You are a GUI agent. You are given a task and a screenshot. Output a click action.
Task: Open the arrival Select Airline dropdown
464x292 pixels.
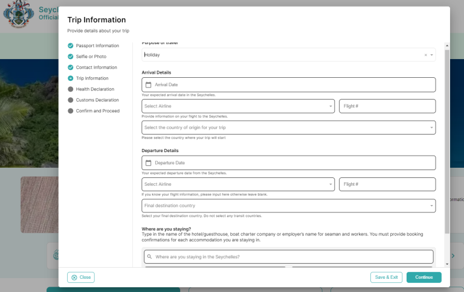click(330, 106)
